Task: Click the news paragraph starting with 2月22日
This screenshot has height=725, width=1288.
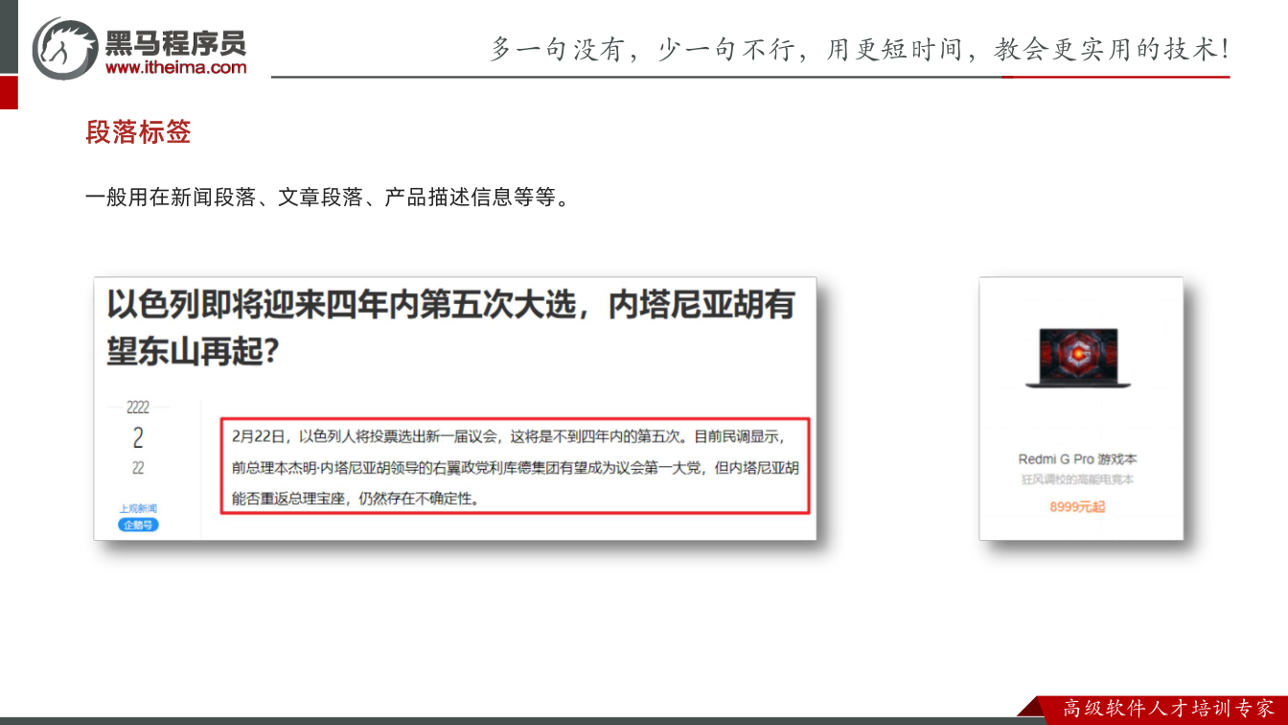Action: click(x=516, y=467)
